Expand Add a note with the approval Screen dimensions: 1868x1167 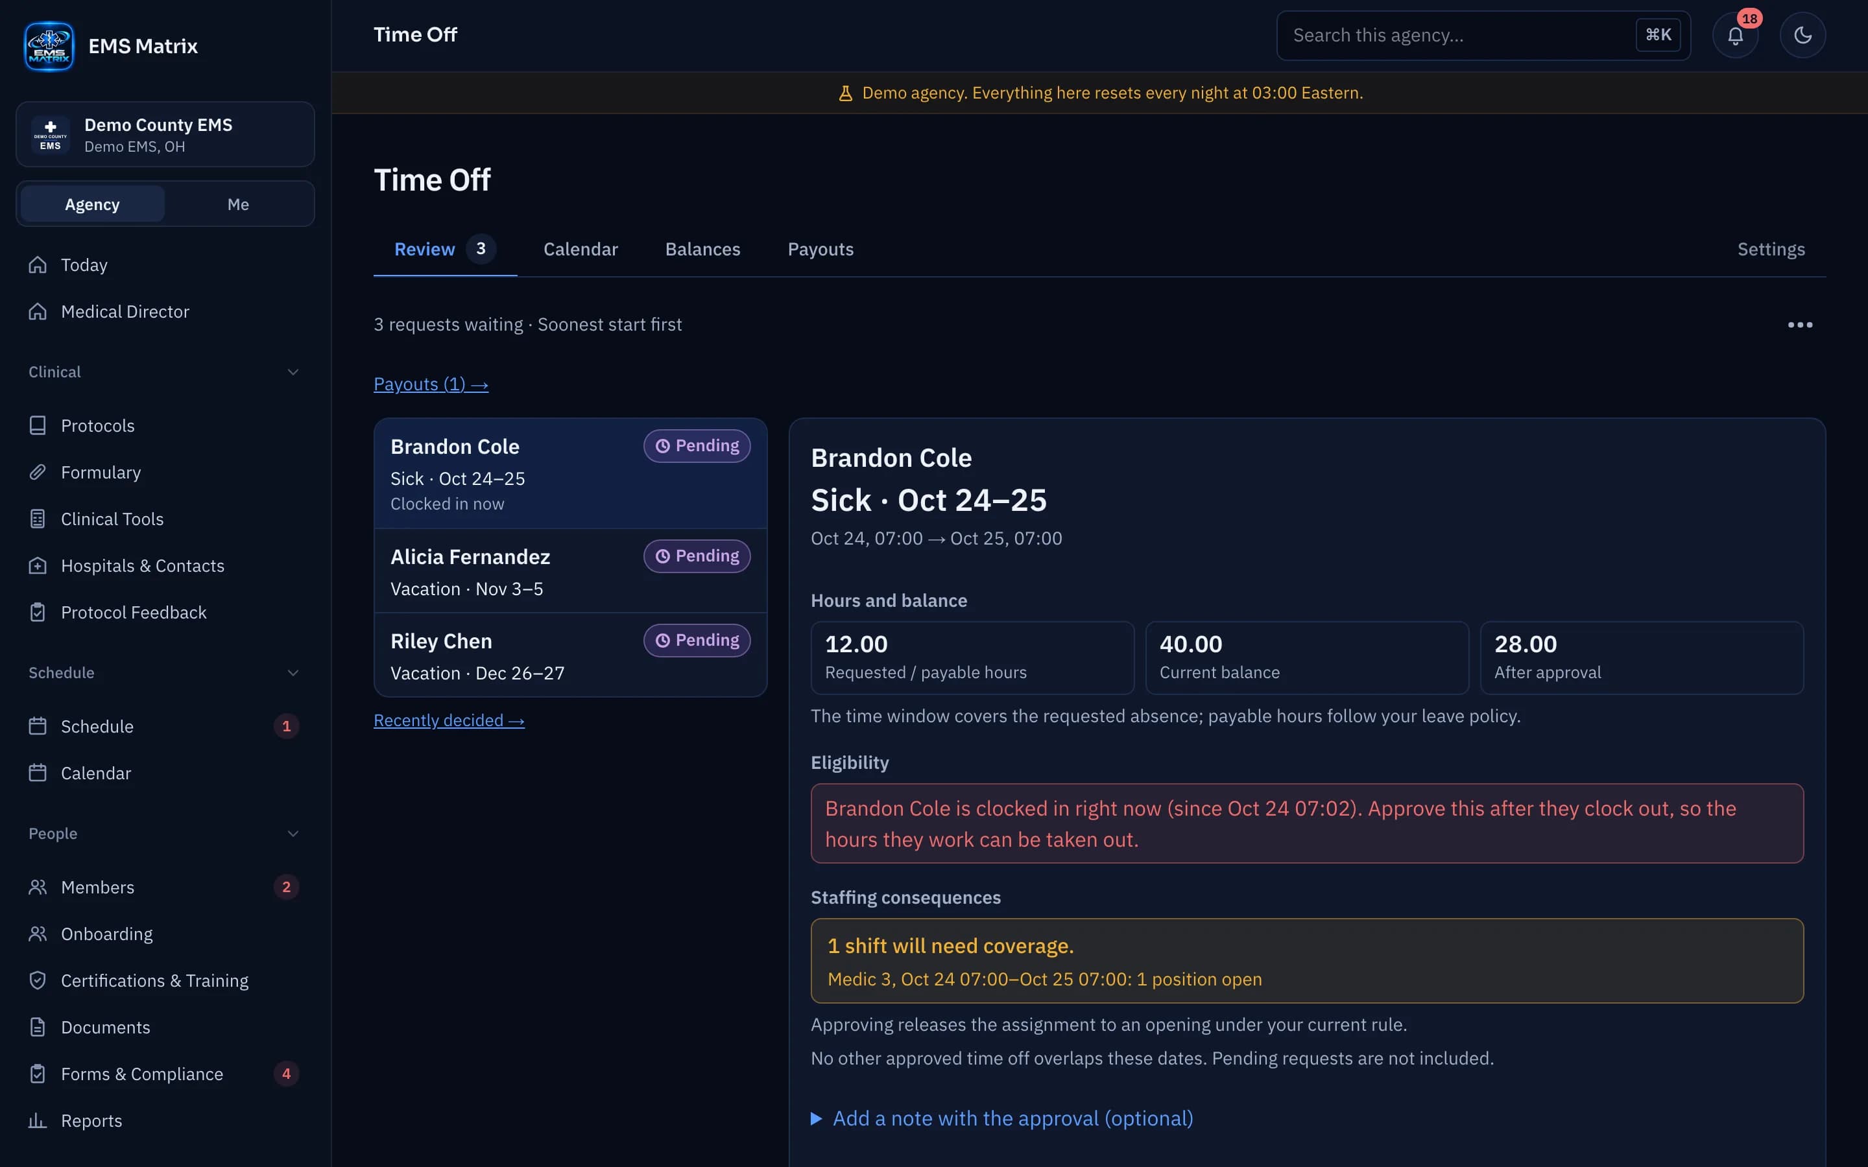1002,1118
